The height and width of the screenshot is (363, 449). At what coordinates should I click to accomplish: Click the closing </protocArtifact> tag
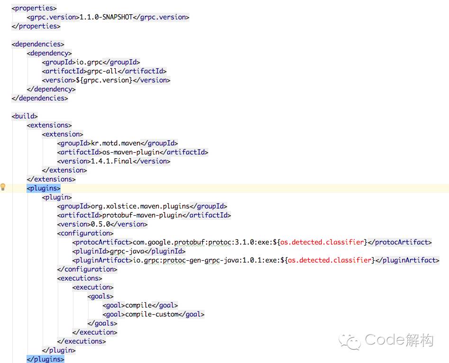(400, 242)
